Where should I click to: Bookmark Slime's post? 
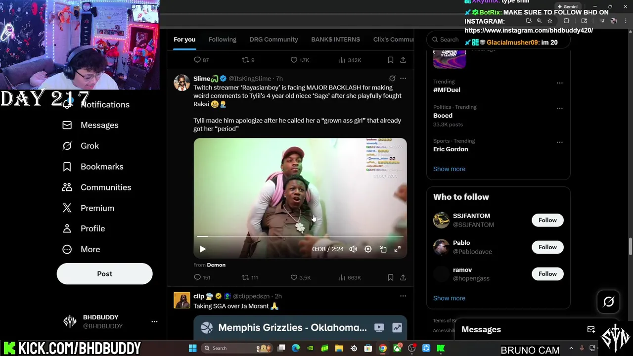click(x=390, y=277)
